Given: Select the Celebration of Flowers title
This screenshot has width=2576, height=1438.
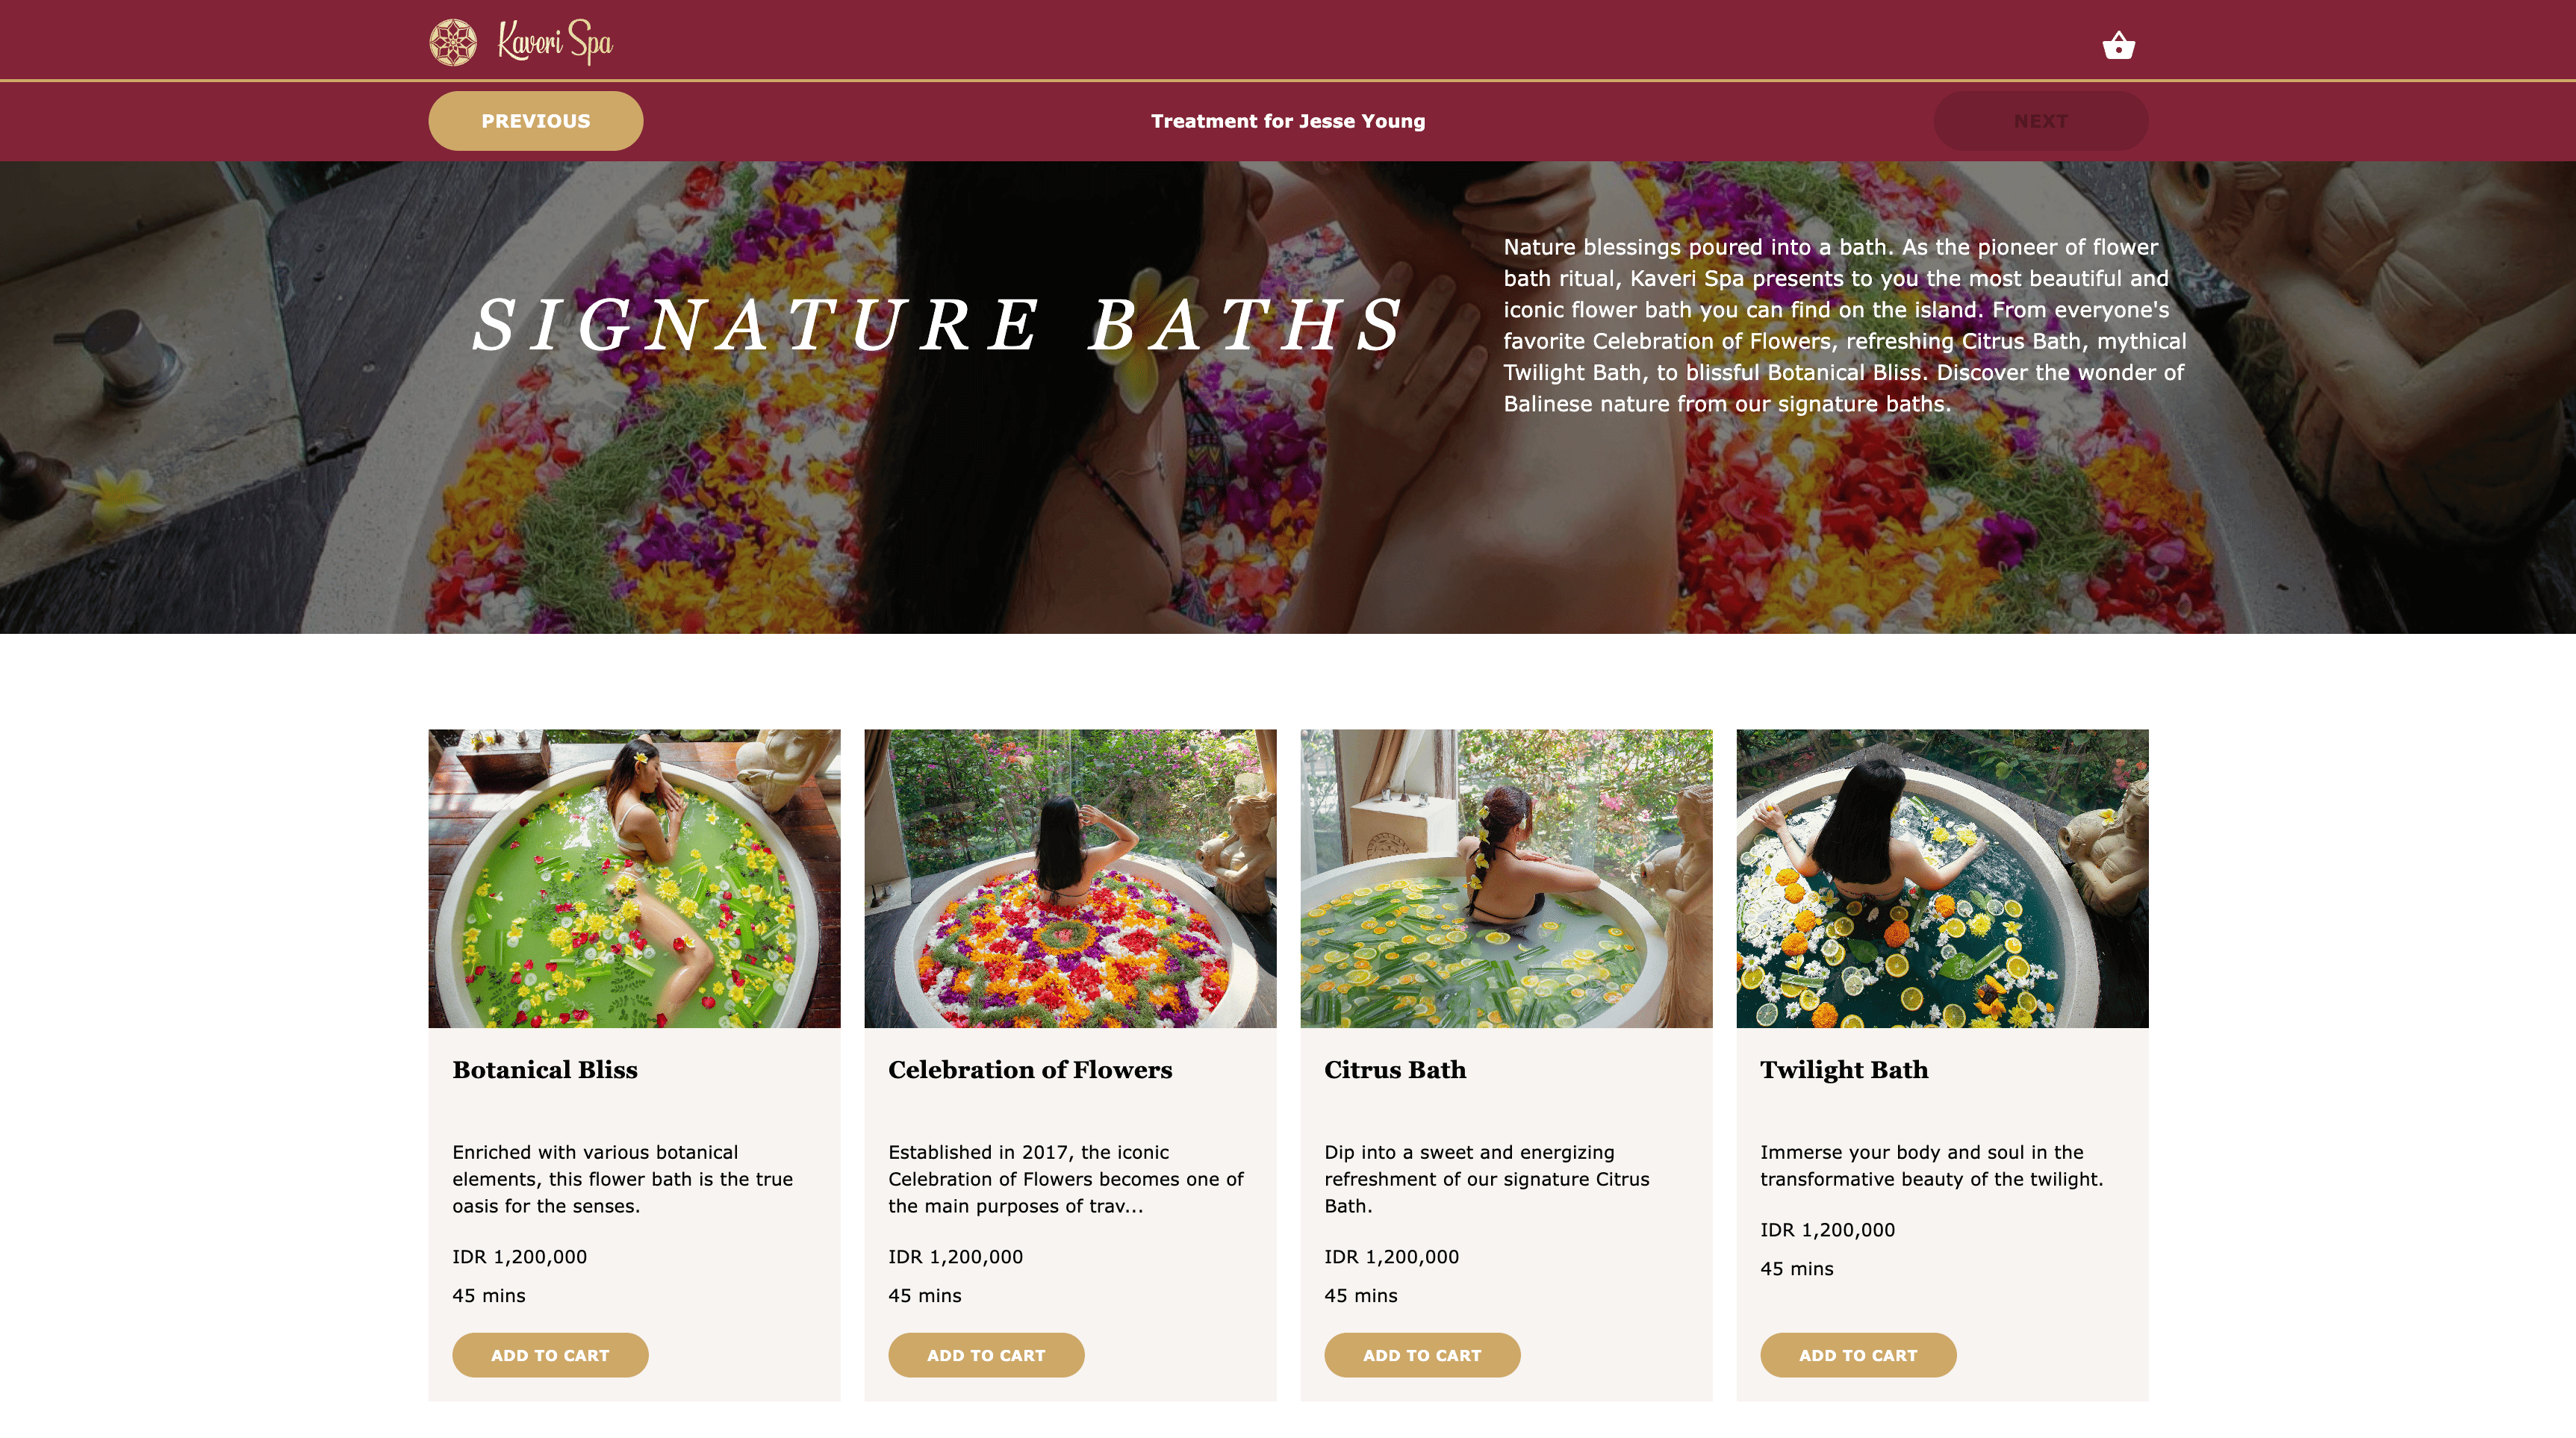Looking at the screenshot, I should [1030, 1070].
